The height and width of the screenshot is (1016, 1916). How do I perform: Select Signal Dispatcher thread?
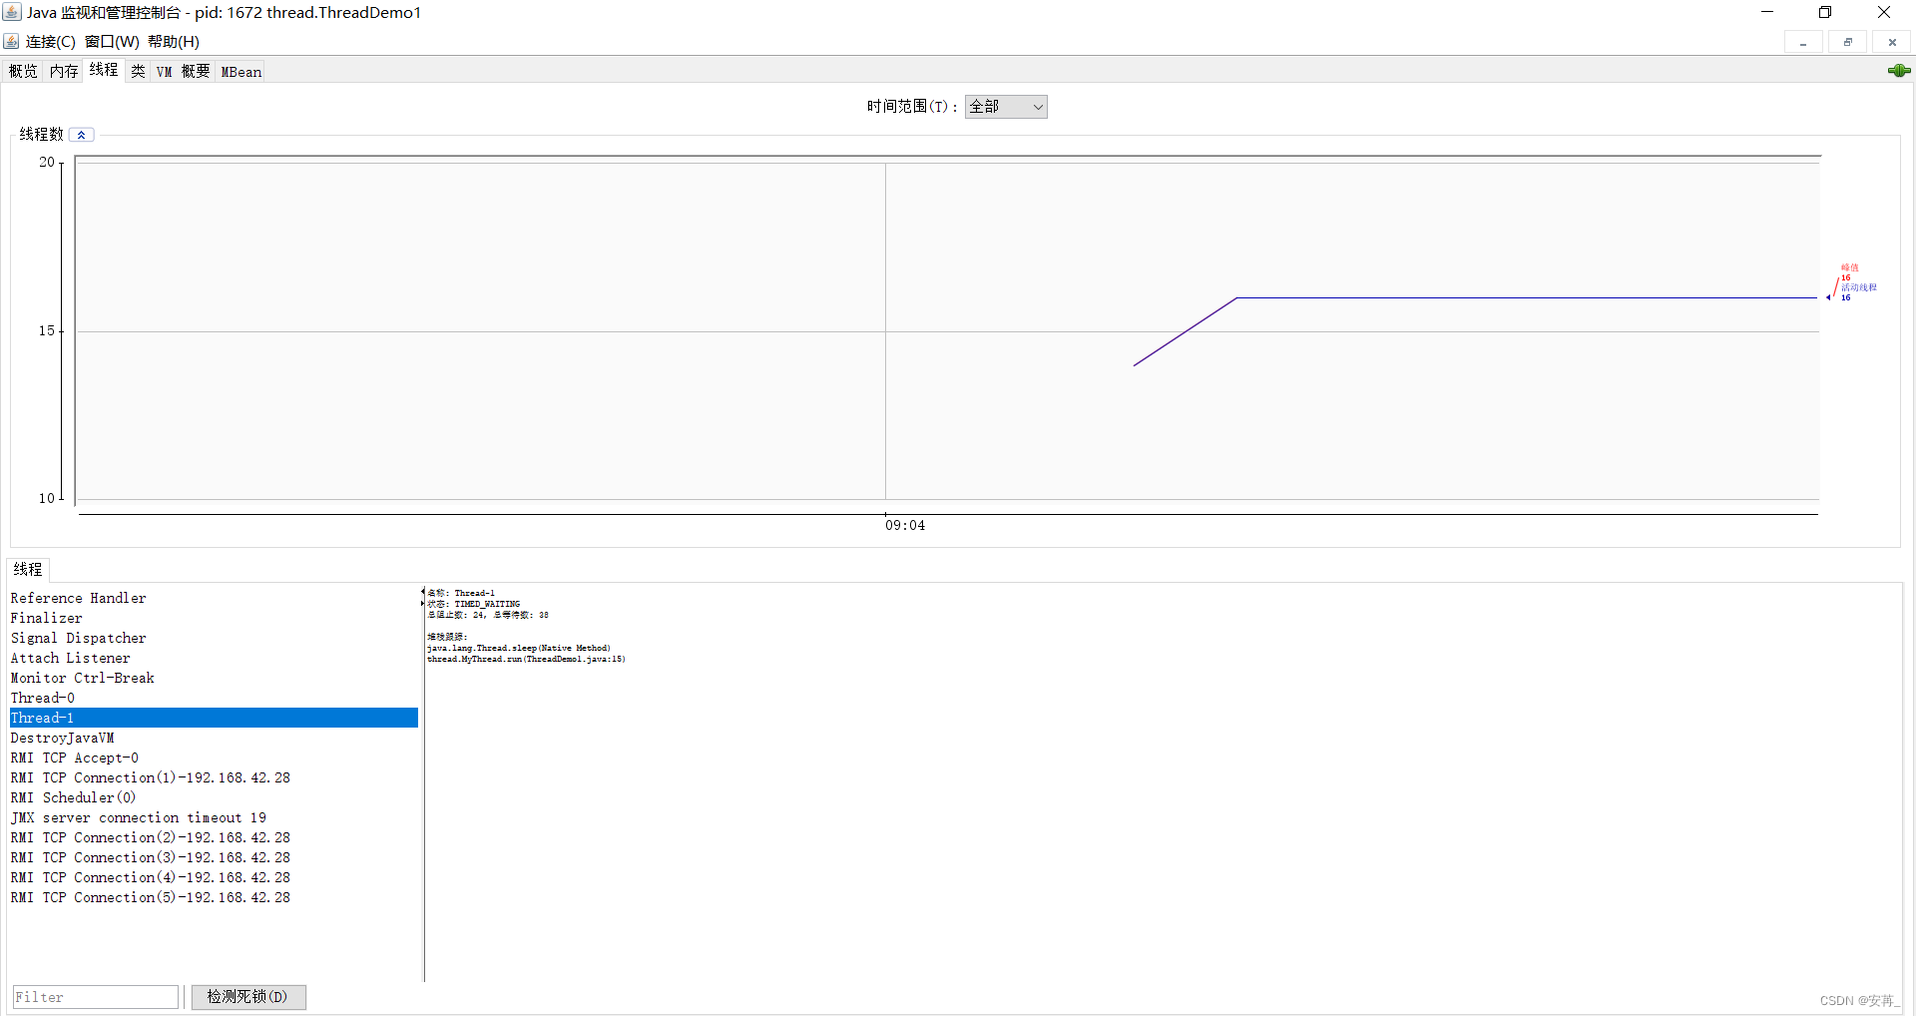tap(214, 638)
